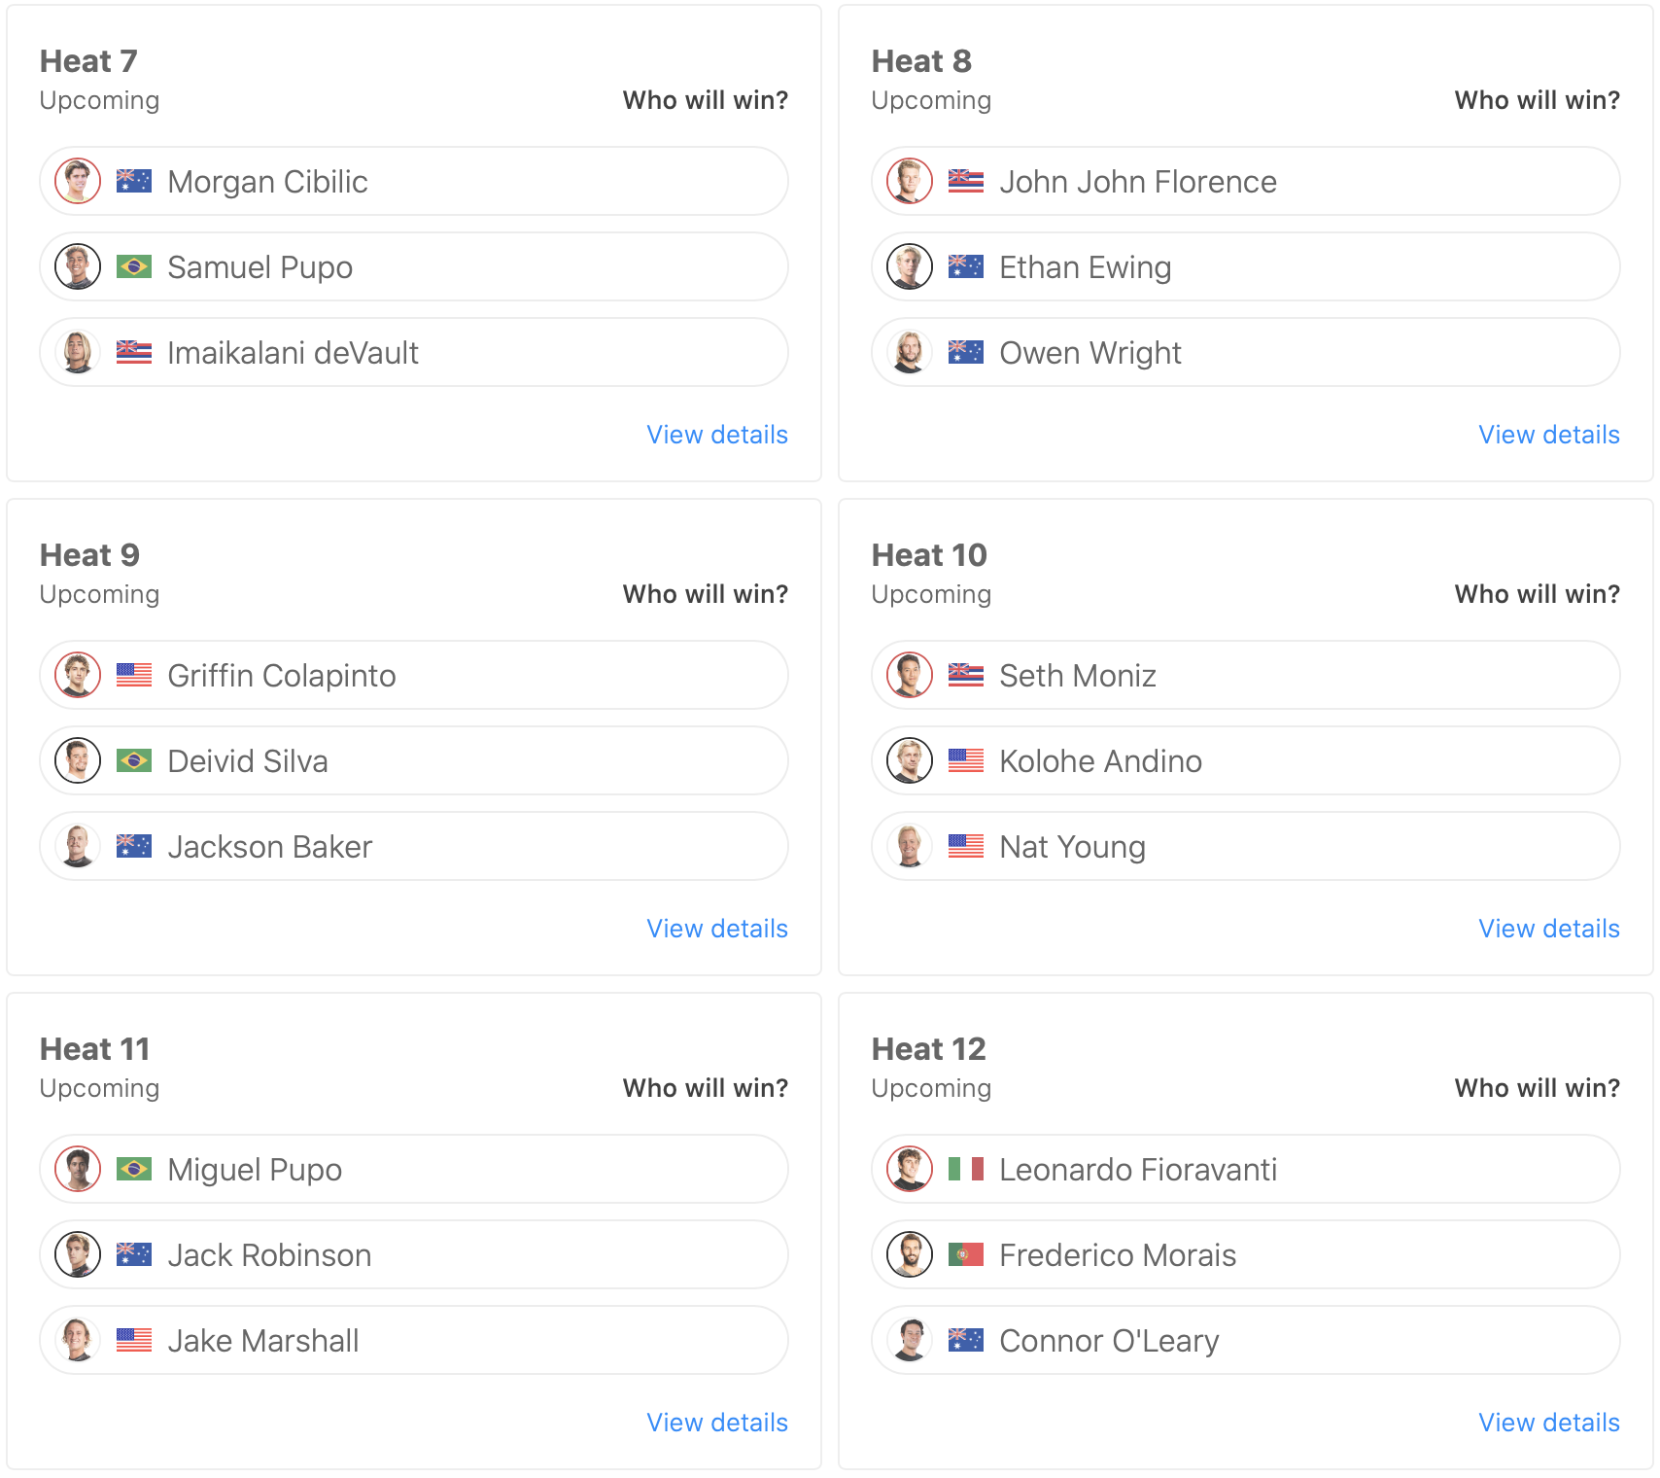Select Deivid Silva in Heat 9

tap(413, 760)
